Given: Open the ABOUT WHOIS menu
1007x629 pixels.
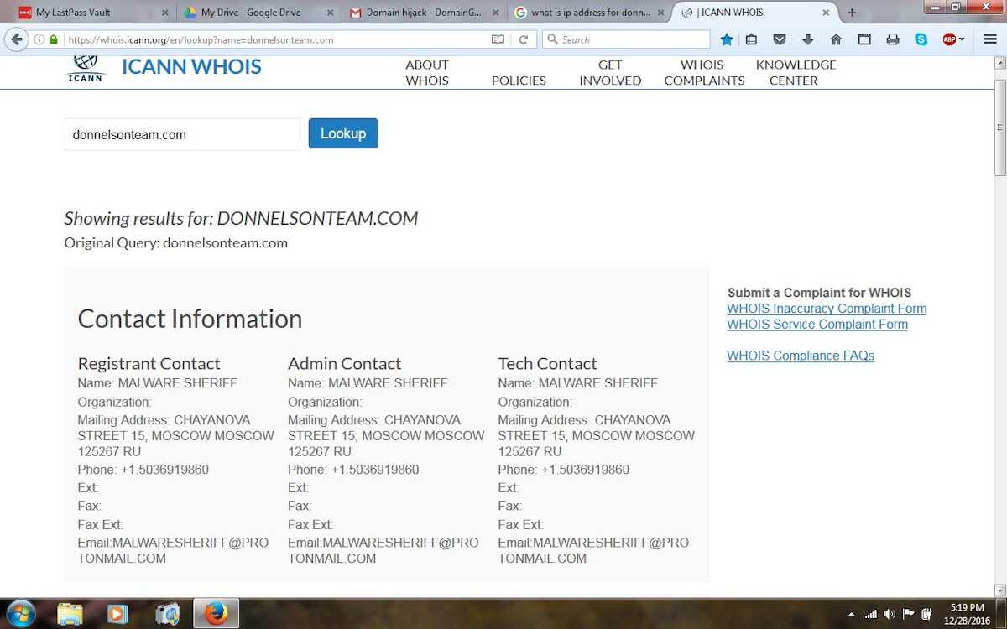Looking at the screenshot, I should pyautogui.click(x=427, y=72).
